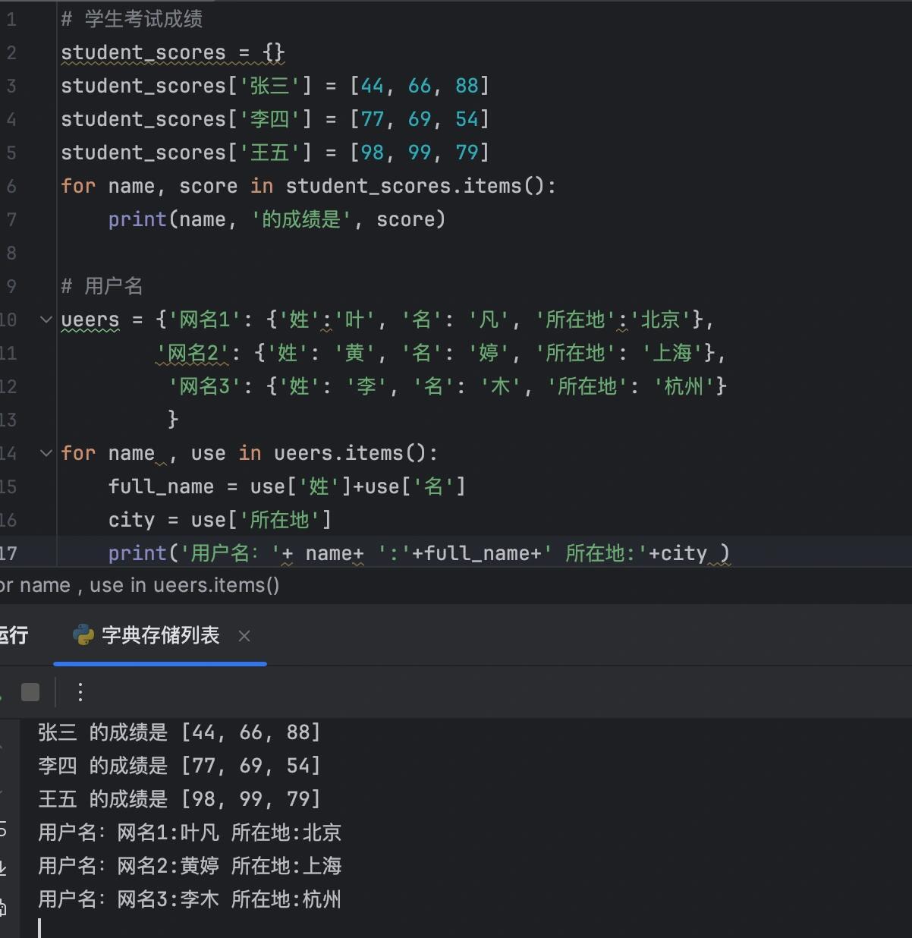Open the run toolbar's three-dot more menu

click(x=80, y=692)
